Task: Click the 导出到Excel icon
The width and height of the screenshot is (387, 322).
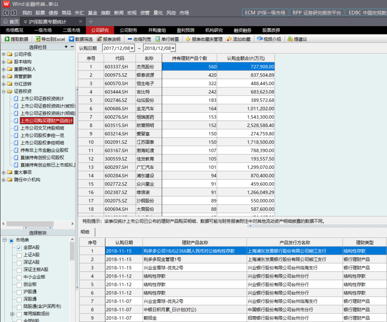Action: [x=38, y=39]
